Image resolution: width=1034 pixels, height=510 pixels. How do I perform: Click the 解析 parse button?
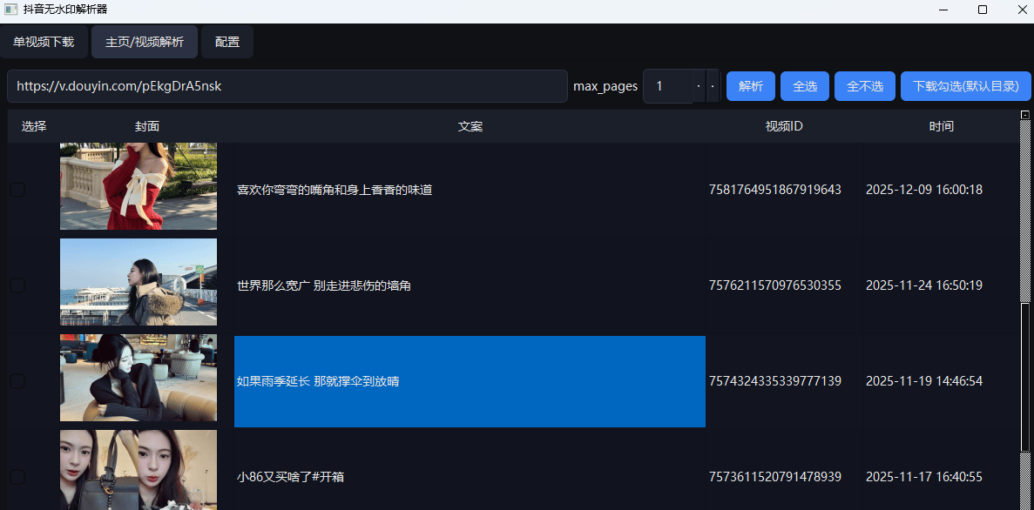(x=750, y=85)
